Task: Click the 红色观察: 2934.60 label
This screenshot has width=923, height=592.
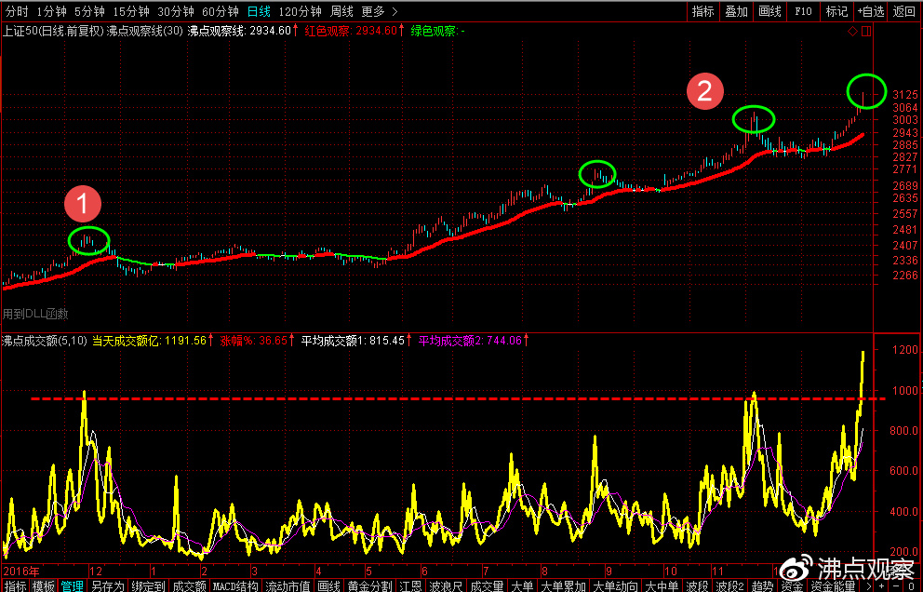Action: (x=351, y=32)
